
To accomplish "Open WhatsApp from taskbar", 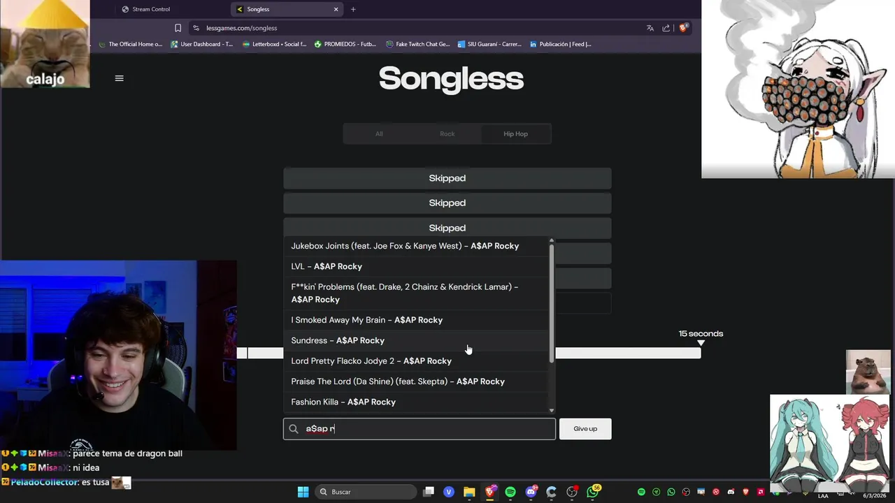I will [593, 492].
